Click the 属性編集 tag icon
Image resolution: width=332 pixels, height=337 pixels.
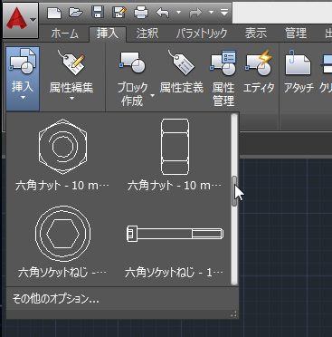[x=71, y=63]
